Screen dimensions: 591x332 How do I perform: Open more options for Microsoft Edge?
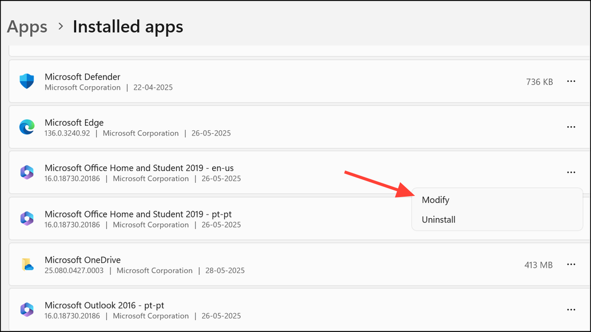(571, 127)
